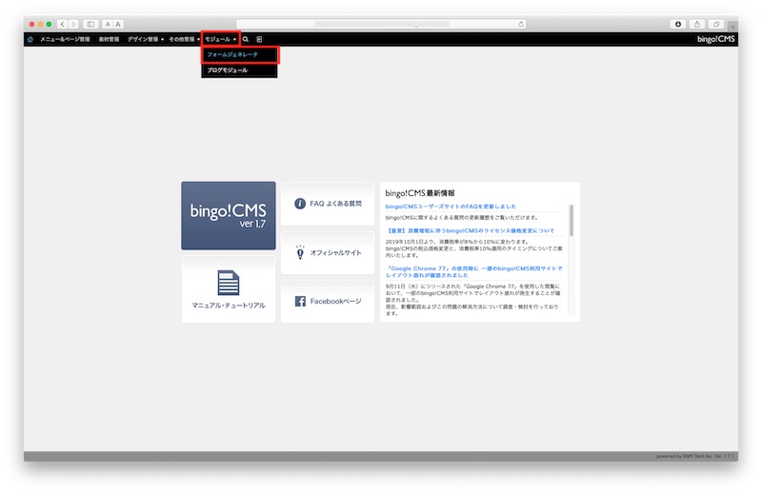Click the info icon next to FAQ よくある質問
The height and width of the screenshot is (493, 762).
point(300,204)
